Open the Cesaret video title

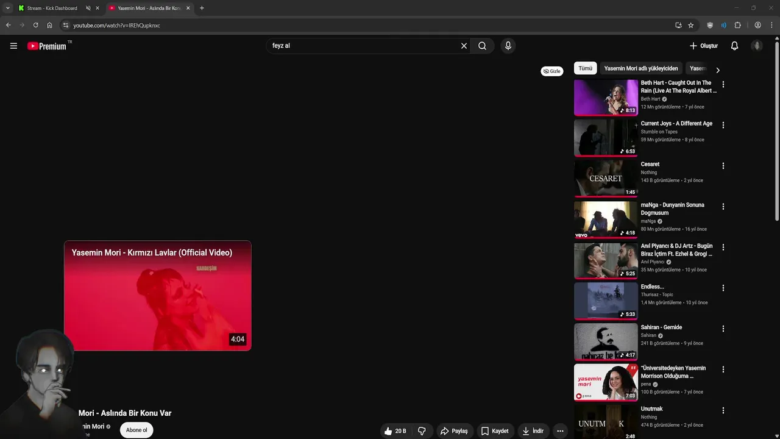pos(650,164)
